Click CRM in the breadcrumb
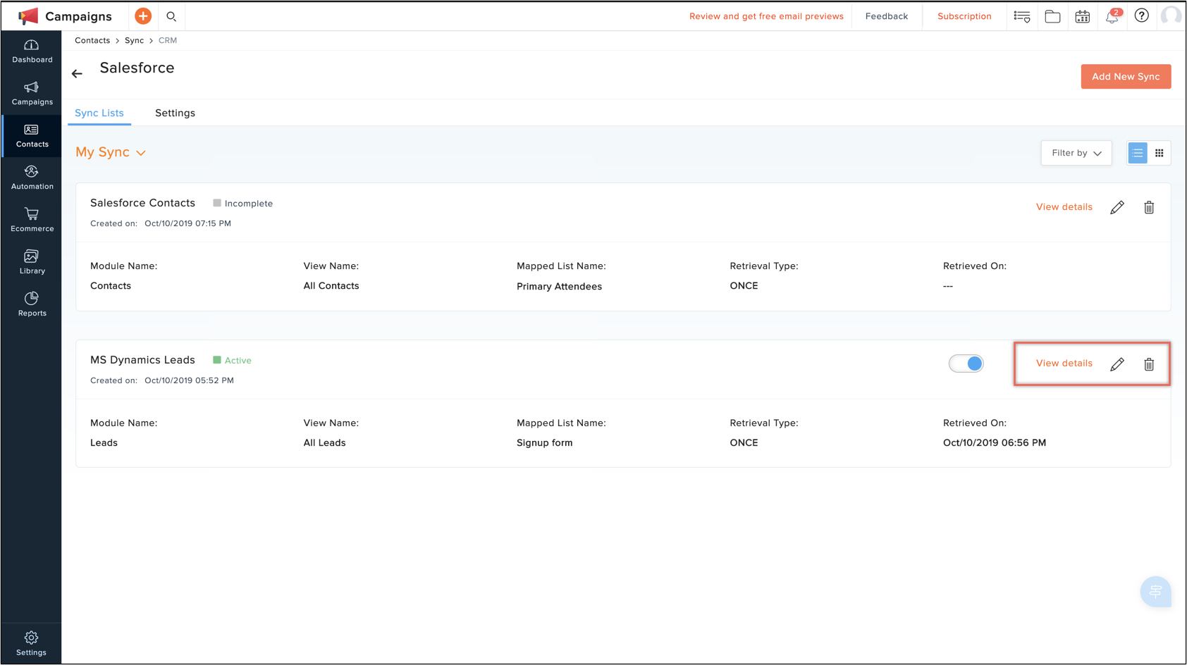 pos(168,40)
